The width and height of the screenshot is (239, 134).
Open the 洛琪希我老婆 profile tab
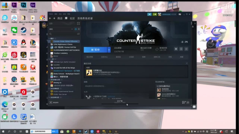(x=85, y=19)
